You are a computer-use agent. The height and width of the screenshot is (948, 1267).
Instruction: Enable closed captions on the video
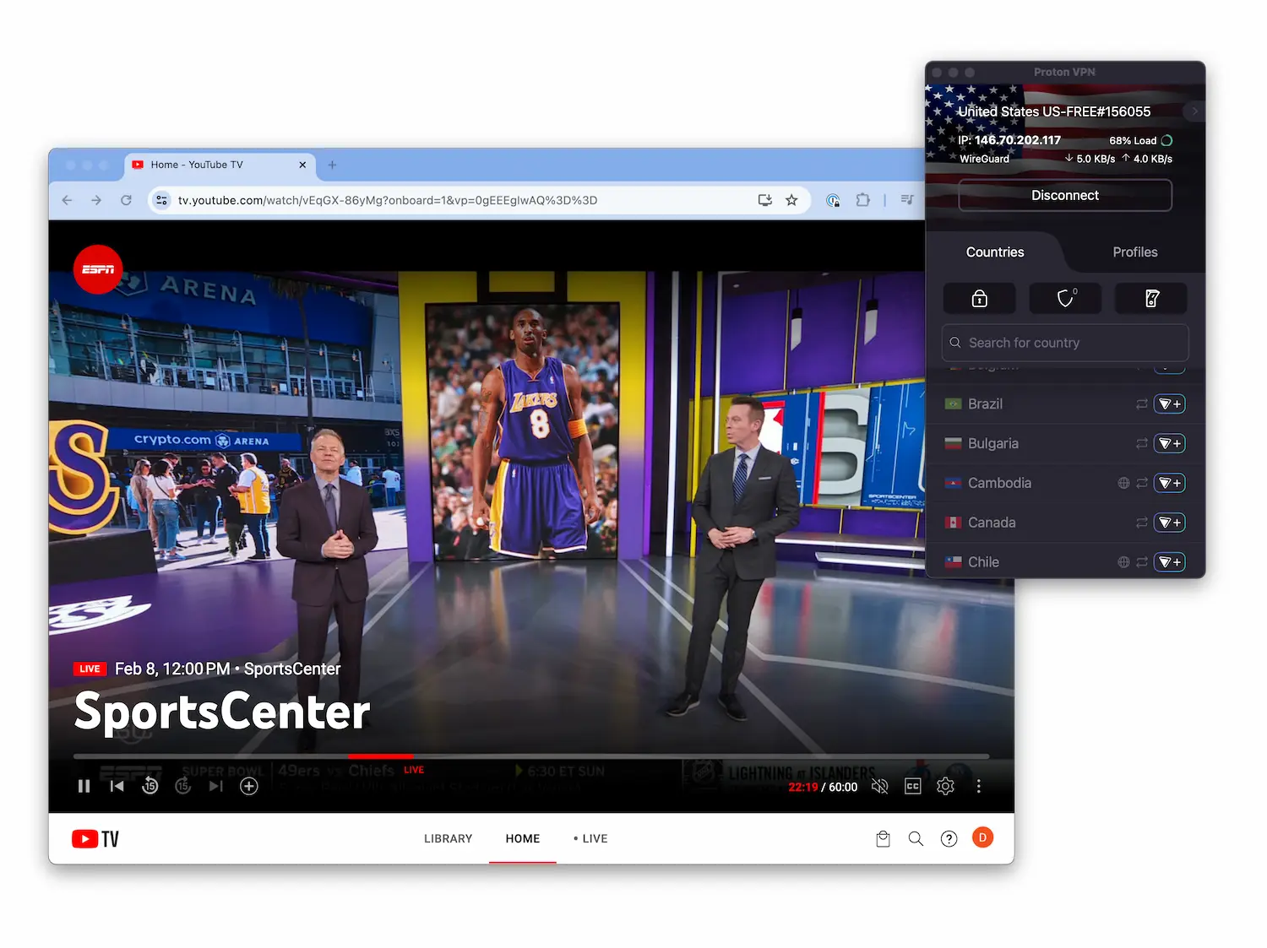point(912,786)
